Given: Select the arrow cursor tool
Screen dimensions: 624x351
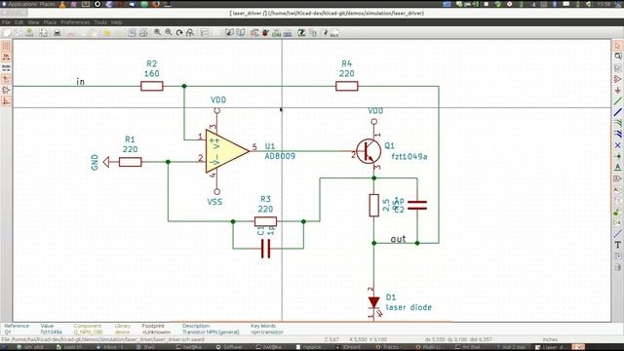Looking at the screenshot, I should pyautogui.click(x=617, y=46).
